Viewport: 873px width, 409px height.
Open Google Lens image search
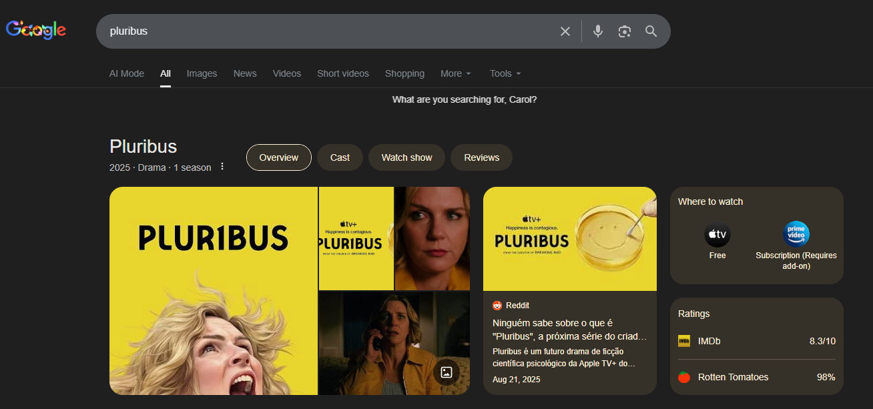click(624, 31)
